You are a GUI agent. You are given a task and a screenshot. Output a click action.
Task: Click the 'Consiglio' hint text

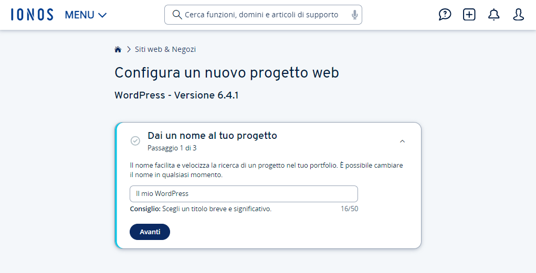pyautogui.click(x=201, y=209)
